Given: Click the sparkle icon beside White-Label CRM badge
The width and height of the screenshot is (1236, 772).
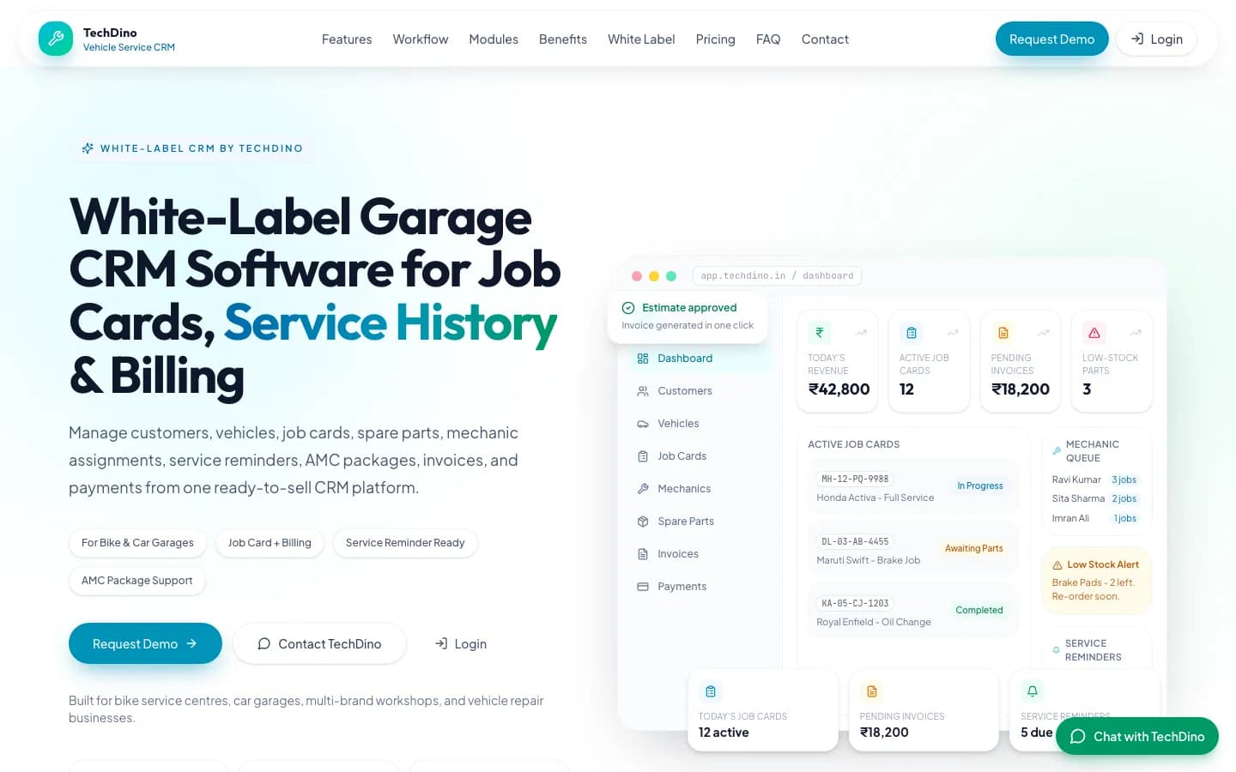Looking at the screenshot, I should [88, 148].
